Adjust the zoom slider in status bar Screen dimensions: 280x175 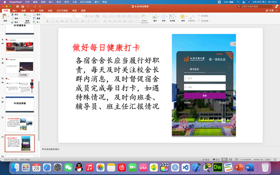click(252, 160)
